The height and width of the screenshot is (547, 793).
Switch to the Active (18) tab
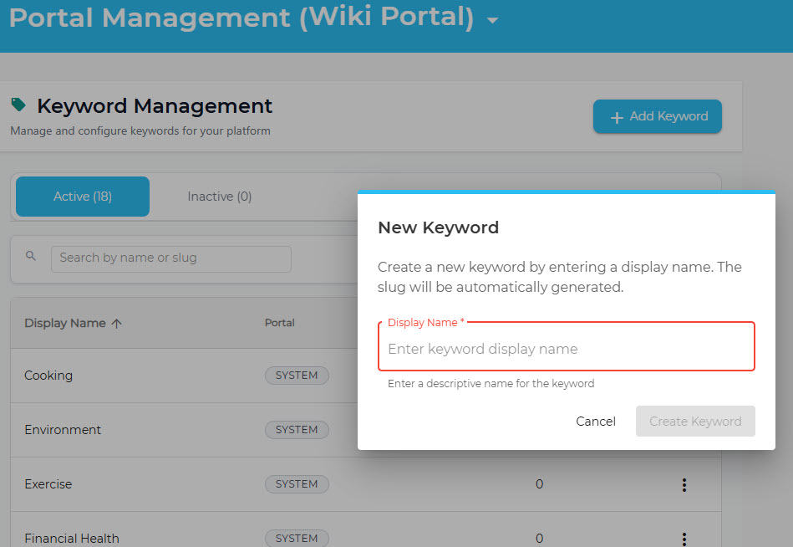pos(83,197)
